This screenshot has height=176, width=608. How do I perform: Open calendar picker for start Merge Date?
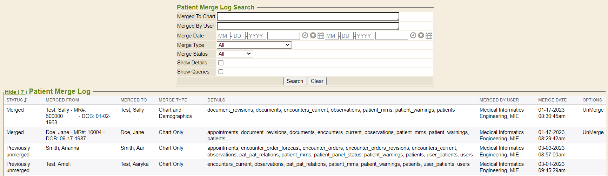pyautogui.click(x=321, y=35)
